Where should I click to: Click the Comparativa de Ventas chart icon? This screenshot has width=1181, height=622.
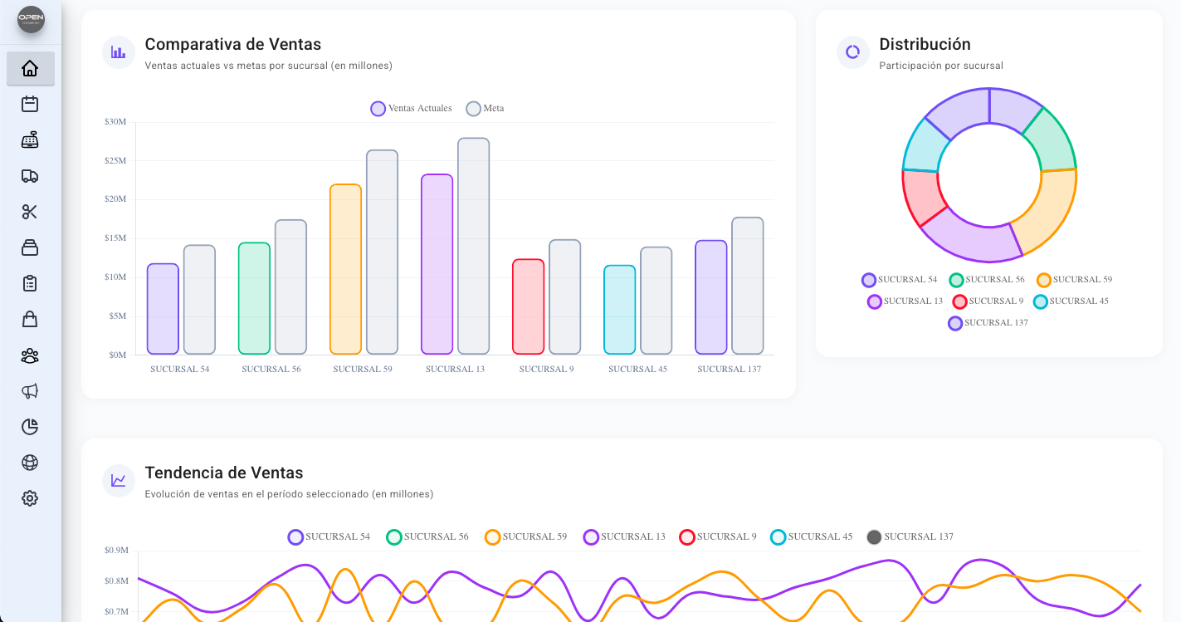[x=117, y=51]
